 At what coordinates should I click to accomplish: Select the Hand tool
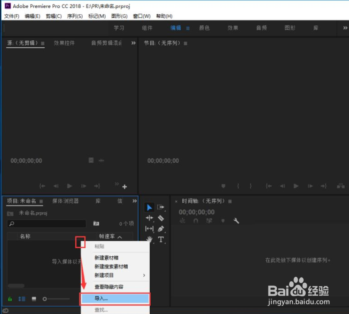149,239
